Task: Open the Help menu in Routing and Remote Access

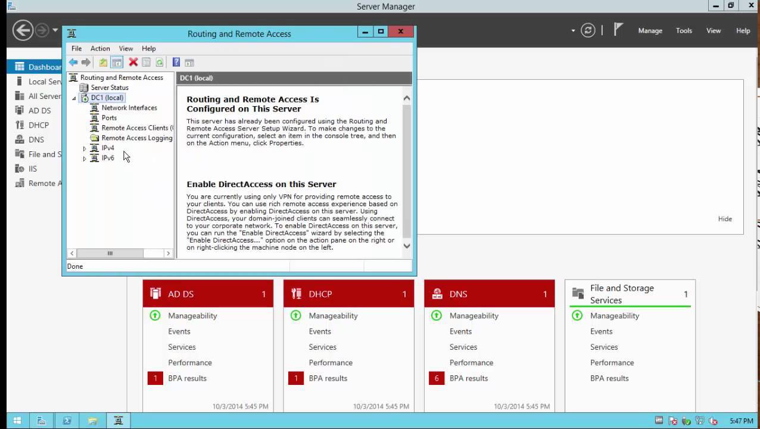Action: tap(149, 48)
